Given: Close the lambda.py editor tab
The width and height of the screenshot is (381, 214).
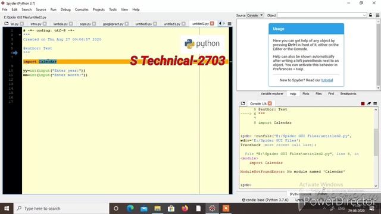Looking at the screenshot, I should click(71, 24).
